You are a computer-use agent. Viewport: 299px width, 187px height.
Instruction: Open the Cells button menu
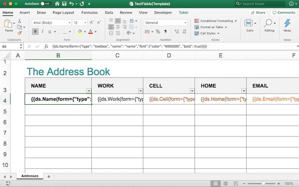point(250,25)
